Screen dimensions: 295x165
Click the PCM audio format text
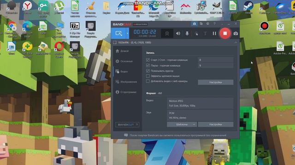tap(171, 113)
